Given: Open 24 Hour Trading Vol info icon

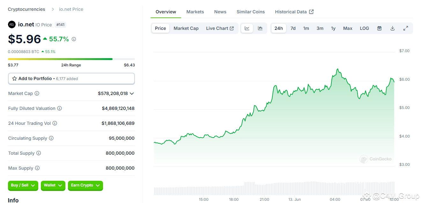Looking at the screenshot, I should click(55, 123).
